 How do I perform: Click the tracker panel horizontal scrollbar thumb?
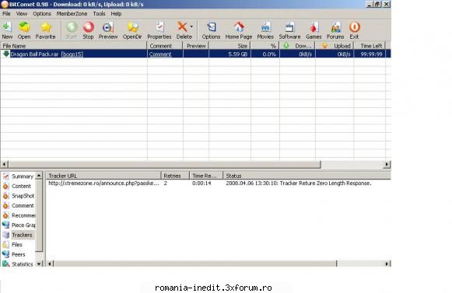click(195, 263)
